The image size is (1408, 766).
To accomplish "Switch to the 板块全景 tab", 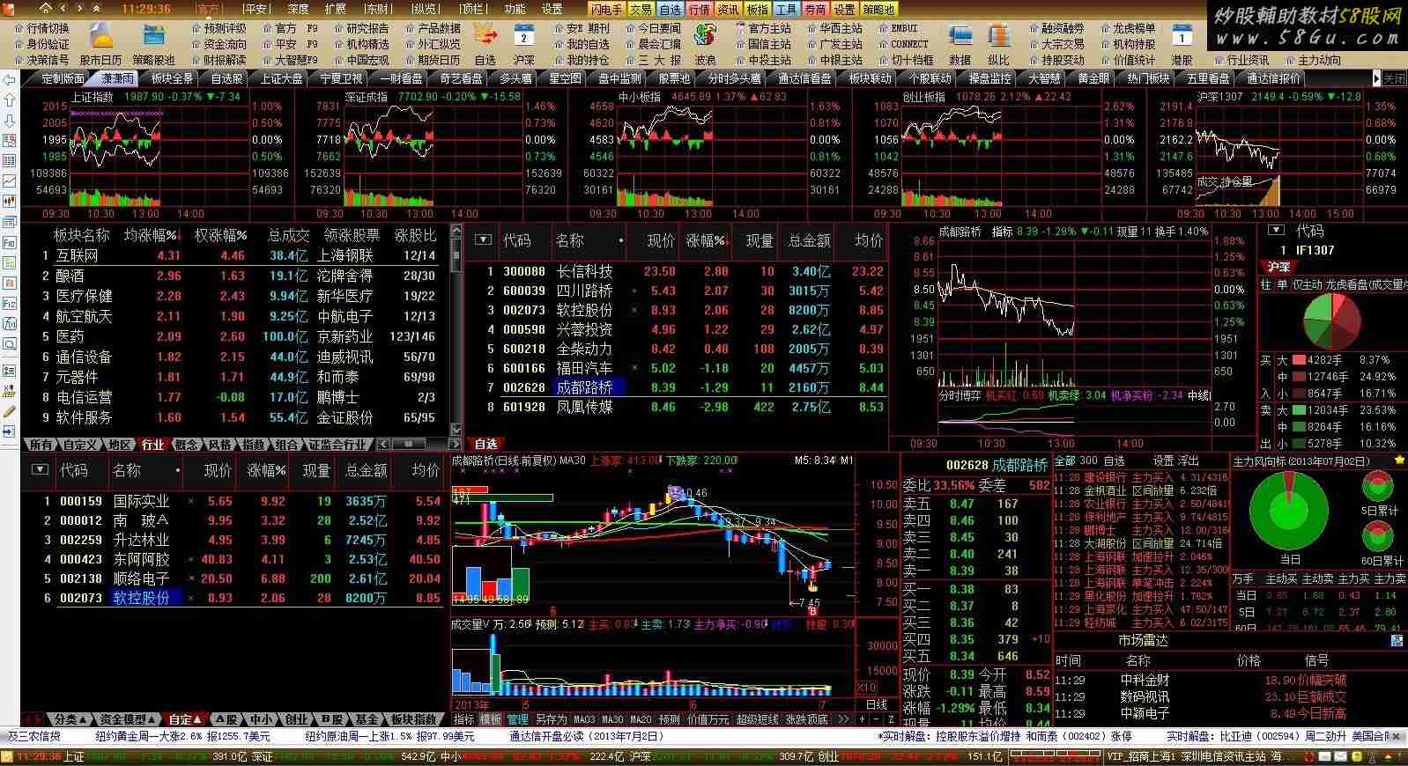I will 172,78.
